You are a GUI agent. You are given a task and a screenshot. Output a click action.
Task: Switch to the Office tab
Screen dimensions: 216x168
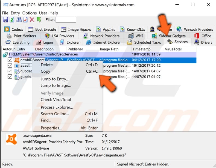[203, 36]
